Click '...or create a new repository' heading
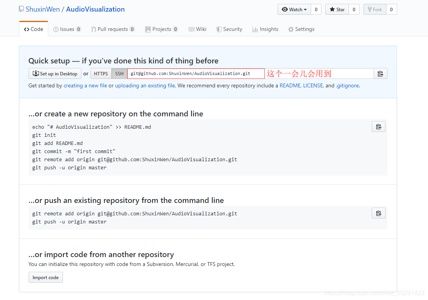 point(116,114)
